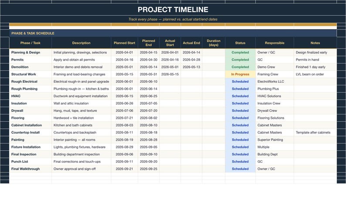Click the 'Phase / Task' column header
The image size is (346, 222).
pyautogui.click(x=31, y=43)
